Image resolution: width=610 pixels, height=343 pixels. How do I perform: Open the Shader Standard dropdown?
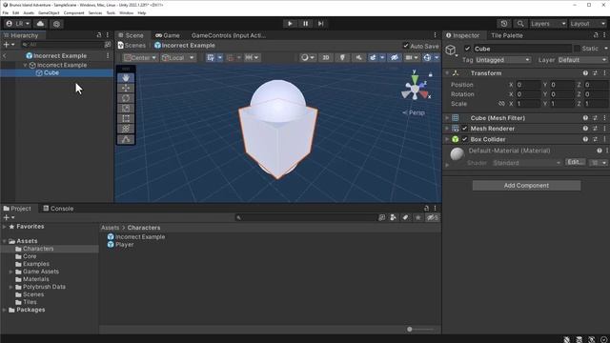coord(526,163)
